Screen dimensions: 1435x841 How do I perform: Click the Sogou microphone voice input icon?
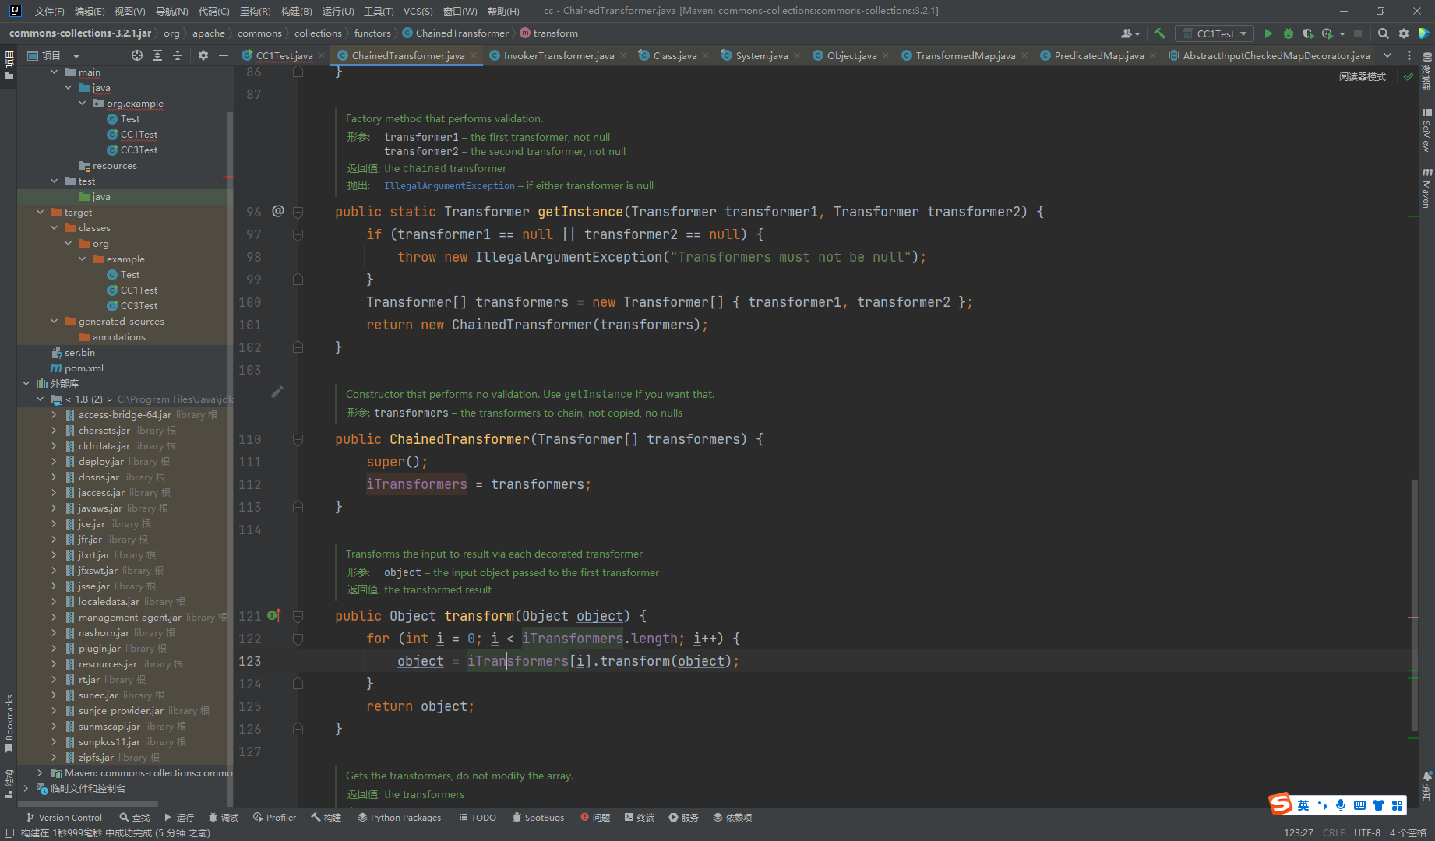pos(1340,805)
